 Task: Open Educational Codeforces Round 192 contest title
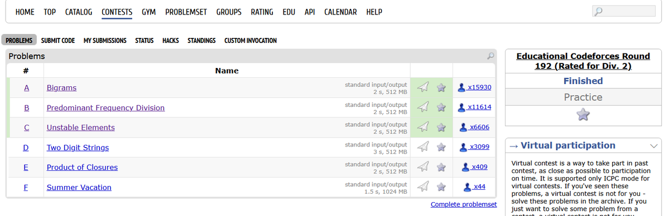583,61
